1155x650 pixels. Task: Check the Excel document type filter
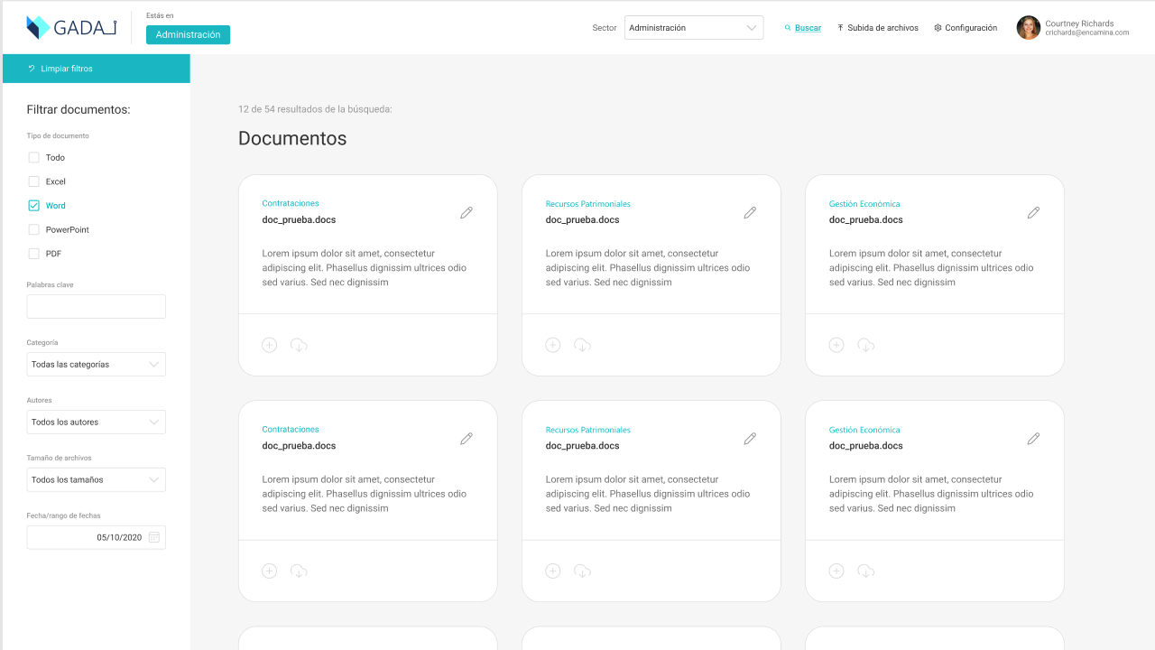pos(33,181)
